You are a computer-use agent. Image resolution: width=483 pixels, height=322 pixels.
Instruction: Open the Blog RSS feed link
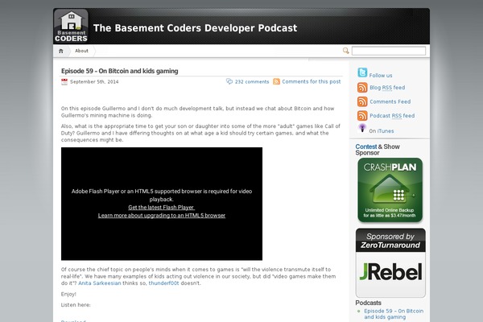(387, 88)
